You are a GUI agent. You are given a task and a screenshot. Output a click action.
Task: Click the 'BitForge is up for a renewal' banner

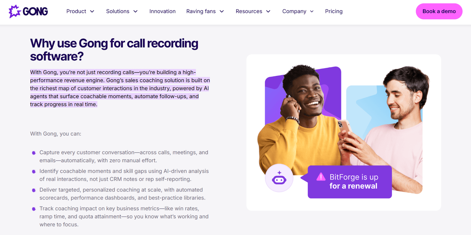(350, 182)
